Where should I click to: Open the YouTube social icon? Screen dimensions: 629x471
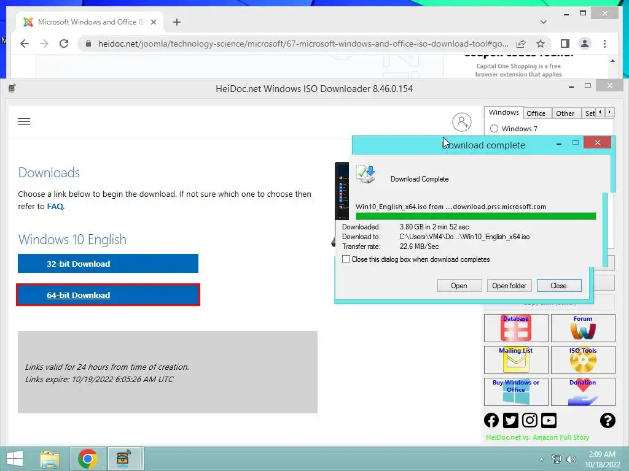pyautogui.click(x=549, y=420)
